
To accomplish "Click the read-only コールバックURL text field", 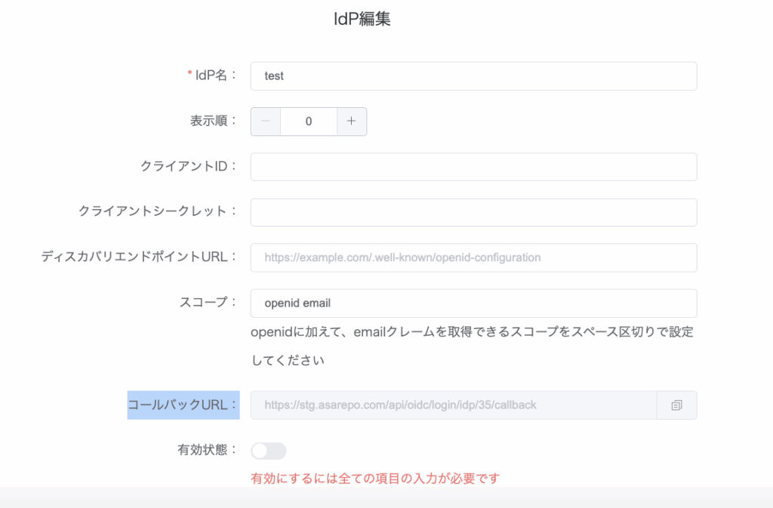I will tap(453, 405).
